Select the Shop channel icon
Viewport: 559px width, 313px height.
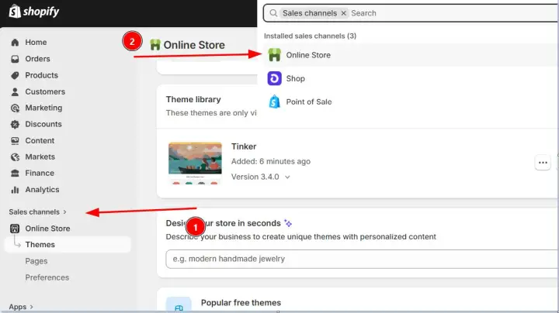pos(274,78)
